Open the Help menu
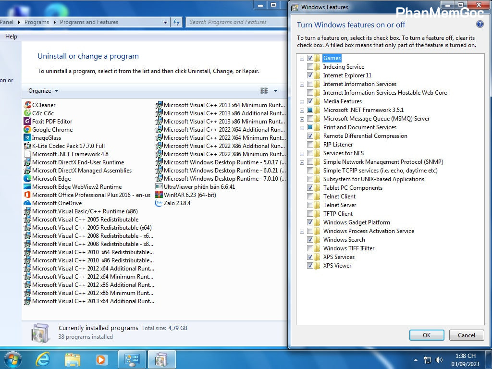 point(11,37)
